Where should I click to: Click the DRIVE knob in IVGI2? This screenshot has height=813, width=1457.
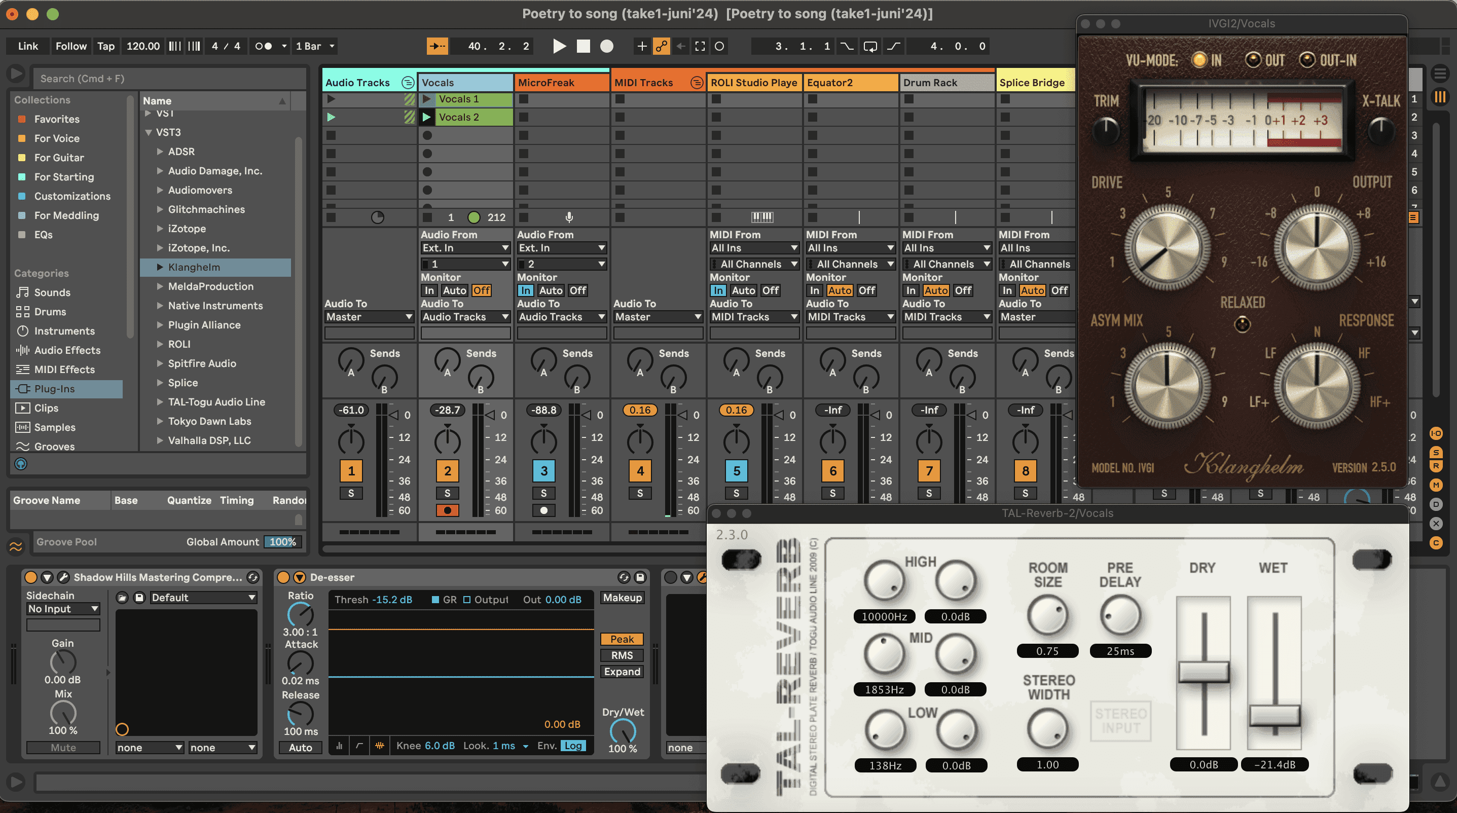click(x=1167, y=248)
